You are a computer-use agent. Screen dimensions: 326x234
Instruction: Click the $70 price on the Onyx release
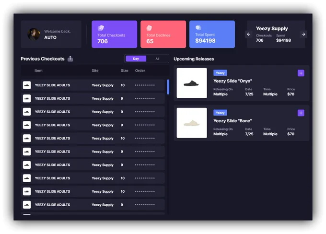pyautogui.click(x=291, y=94)
